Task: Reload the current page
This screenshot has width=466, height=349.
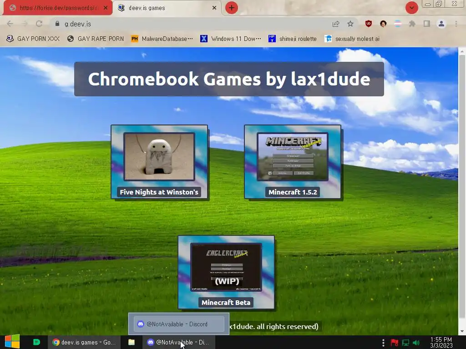Action: coord(39,24)
